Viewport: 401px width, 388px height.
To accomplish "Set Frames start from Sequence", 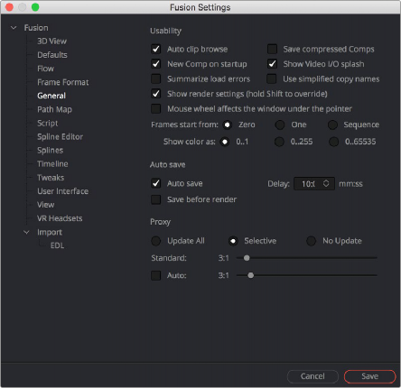I will pos(332,125).
